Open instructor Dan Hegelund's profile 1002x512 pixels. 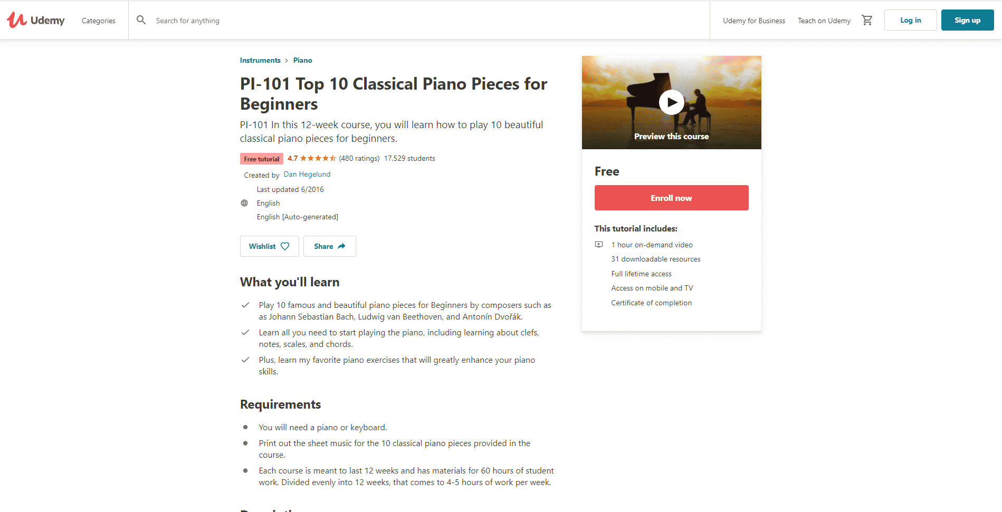click(x=307, y=175)
